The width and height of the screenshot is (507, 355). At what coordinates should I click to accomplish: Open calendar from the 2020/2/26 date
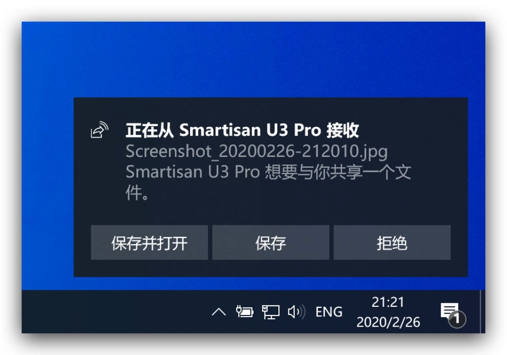(388, 322)
